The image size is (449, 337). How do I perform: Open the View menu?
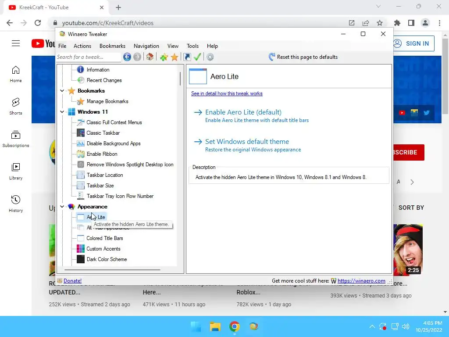pyautogui.click(x=173, y=46)
